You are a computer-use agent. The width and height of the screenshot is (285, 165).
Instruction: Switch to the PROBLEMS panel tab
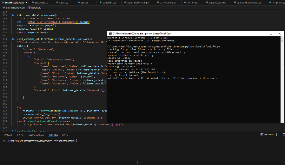(x=8, y=135)
